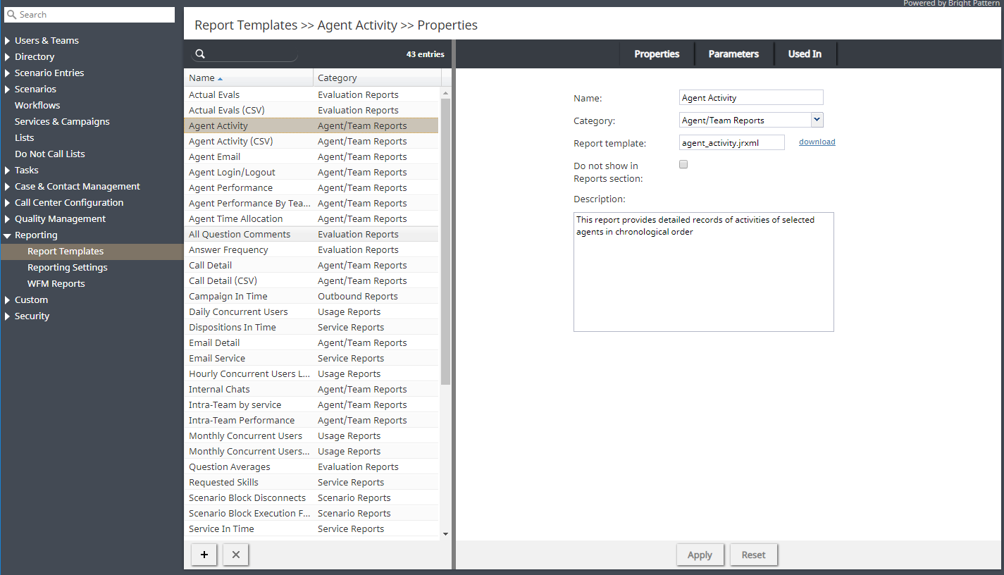Expand Users & Teams menu
The image size is (1004, 575).
click(8, 41)
